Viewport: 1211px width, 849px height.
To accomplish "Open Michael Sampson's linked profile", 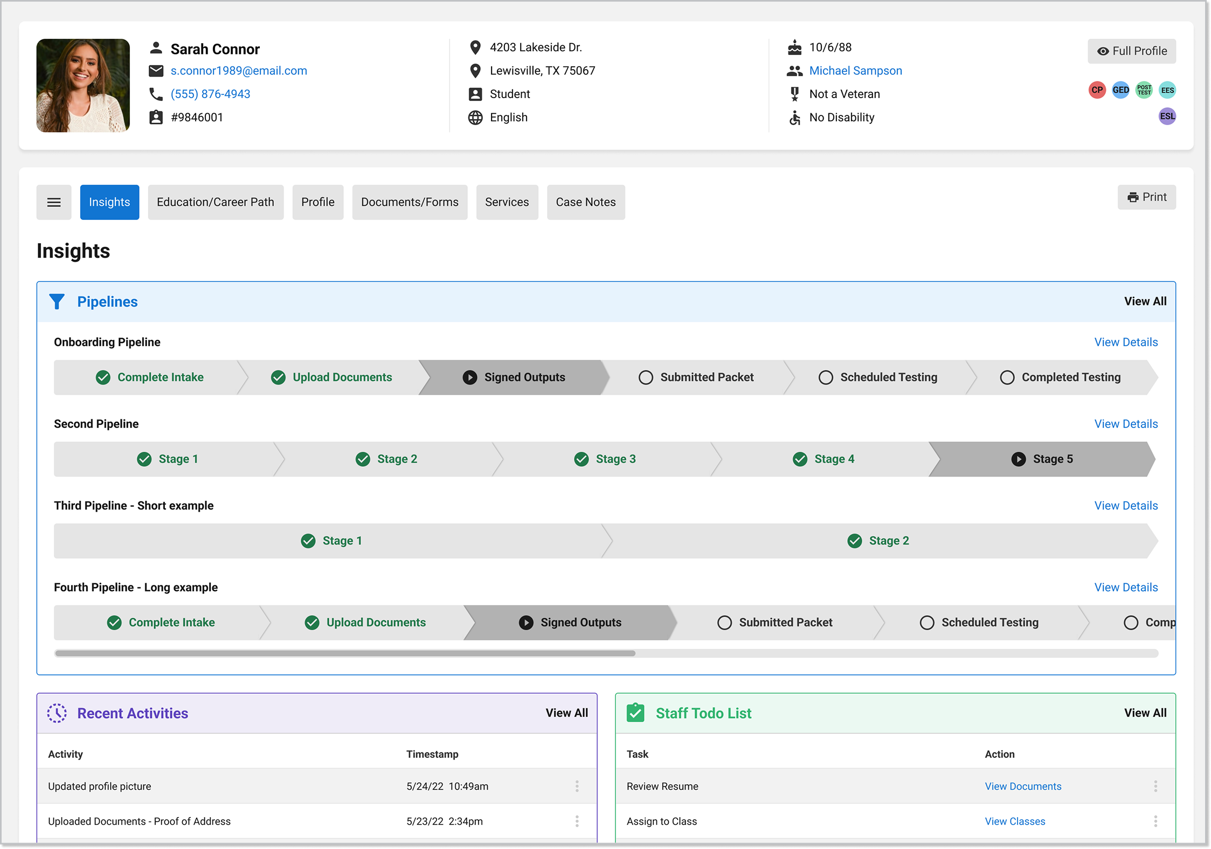I will pos(855,70).
